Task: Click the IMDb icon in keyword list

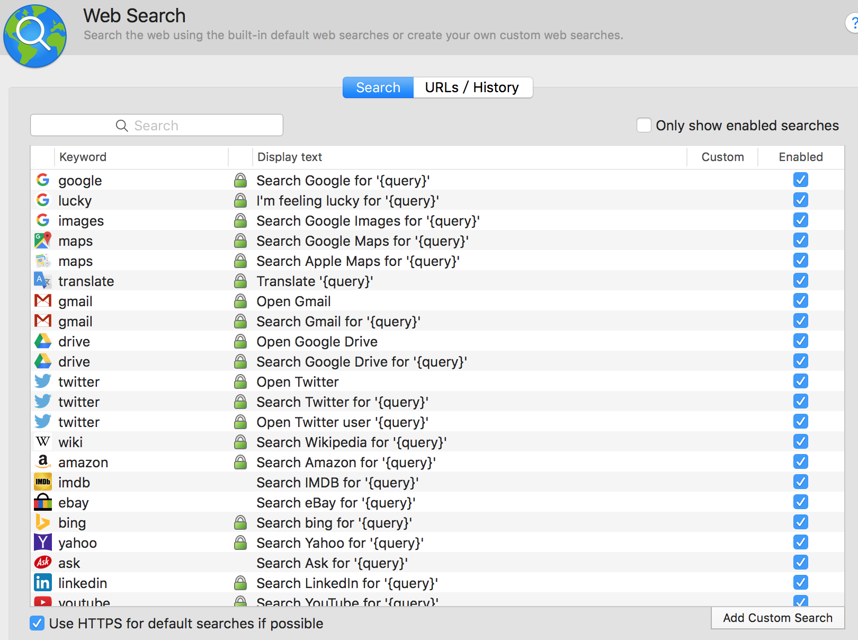Action: (x=42, y=482)
